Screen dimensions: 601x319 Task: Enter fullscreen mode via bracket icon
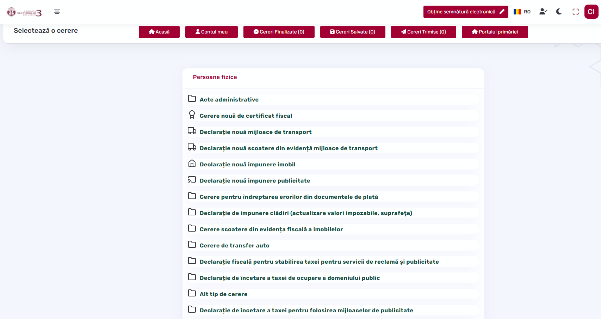point(576,12)
